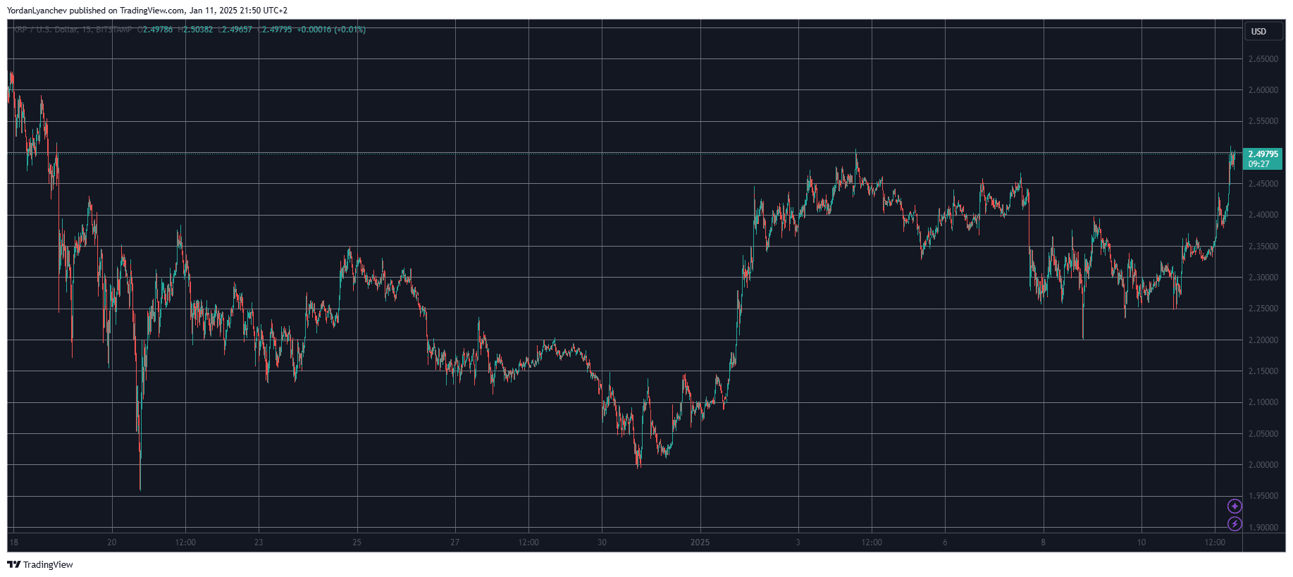Image resolution: width=1293 pixels, height=577 pixels.
Task: Click the TradingView logo at bottom
Action: click(x=40, y=564)
